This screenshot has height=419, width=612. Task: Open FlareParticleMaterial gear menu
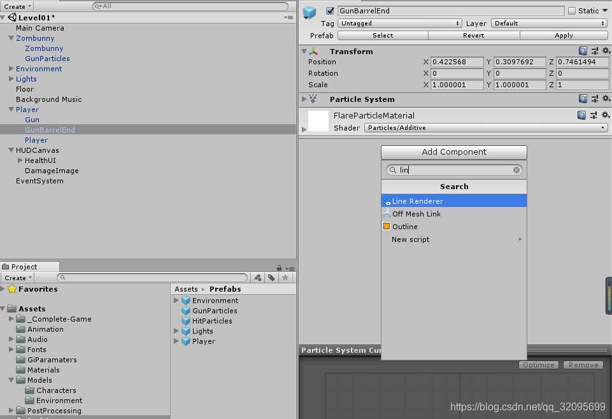tap(606, 115)
